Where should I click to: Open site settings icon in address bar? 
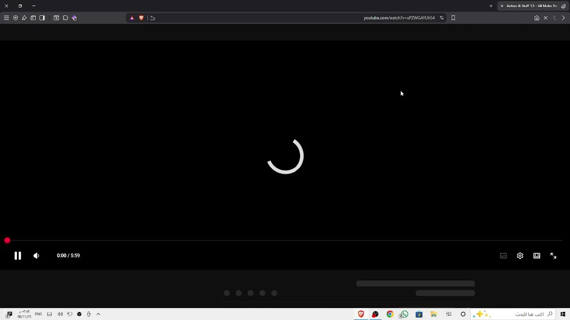point(442,18)
